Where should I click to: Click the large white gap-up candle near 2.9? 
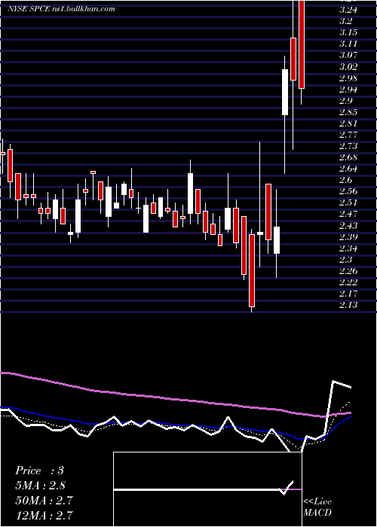coord(285,92)
